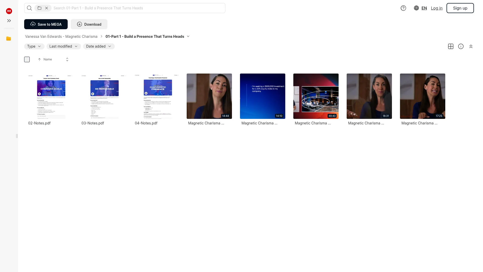
Task: Show the folder info panel icon
Action: pyautogui.click(x=461, y=46)
